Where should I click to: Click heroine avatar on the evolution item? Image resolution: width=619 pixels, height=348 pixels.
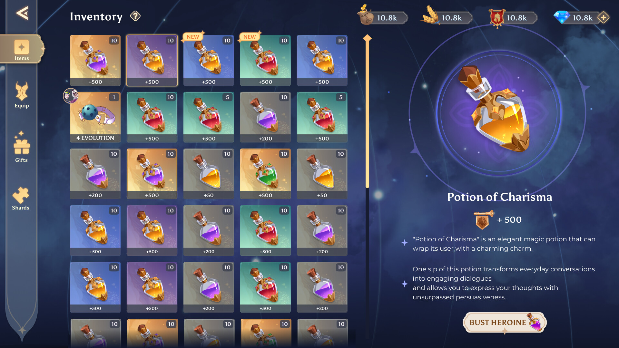click(71, 96)
